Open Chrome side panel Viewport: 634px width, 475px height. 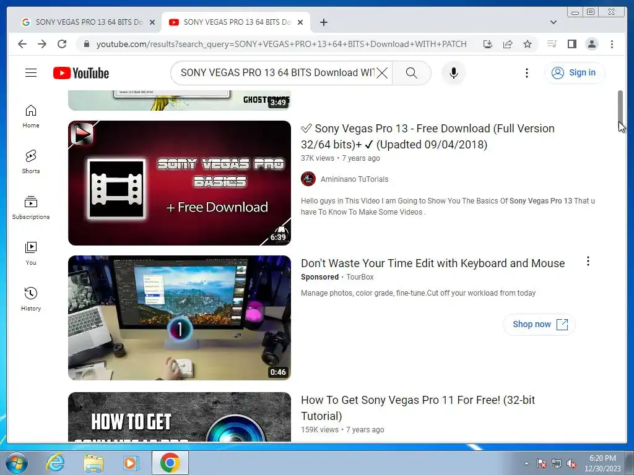[571, 44]
